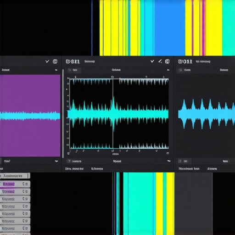The height and width of the screenshot is (235, 235).
Task: Toggle the square box on the seventh track row
Action: pos(27,229)
